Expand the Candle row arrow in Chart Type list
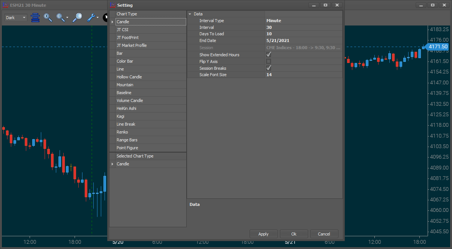This screenshot has height=249, width=452. (112, 22)
